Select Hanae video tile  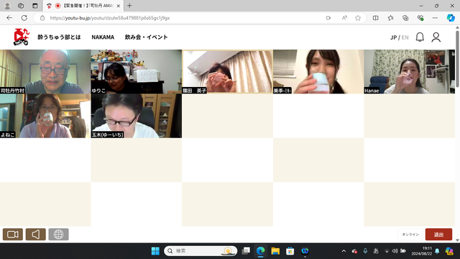point(410,72)
